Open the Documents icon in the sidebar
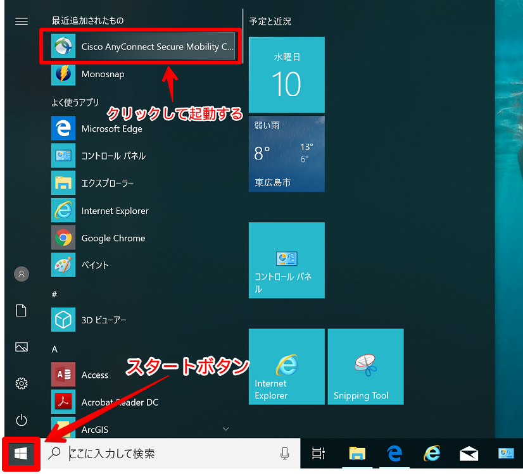 tap(22, 310)
